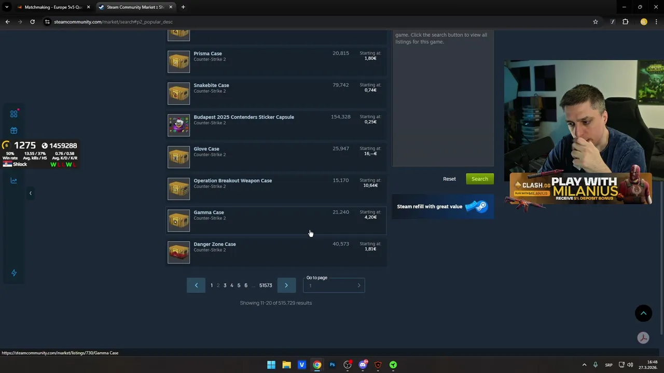The image size is (664, 373).
Task: Go to next results page arrow
Action: pyautogui.click(x=286, y=285)
